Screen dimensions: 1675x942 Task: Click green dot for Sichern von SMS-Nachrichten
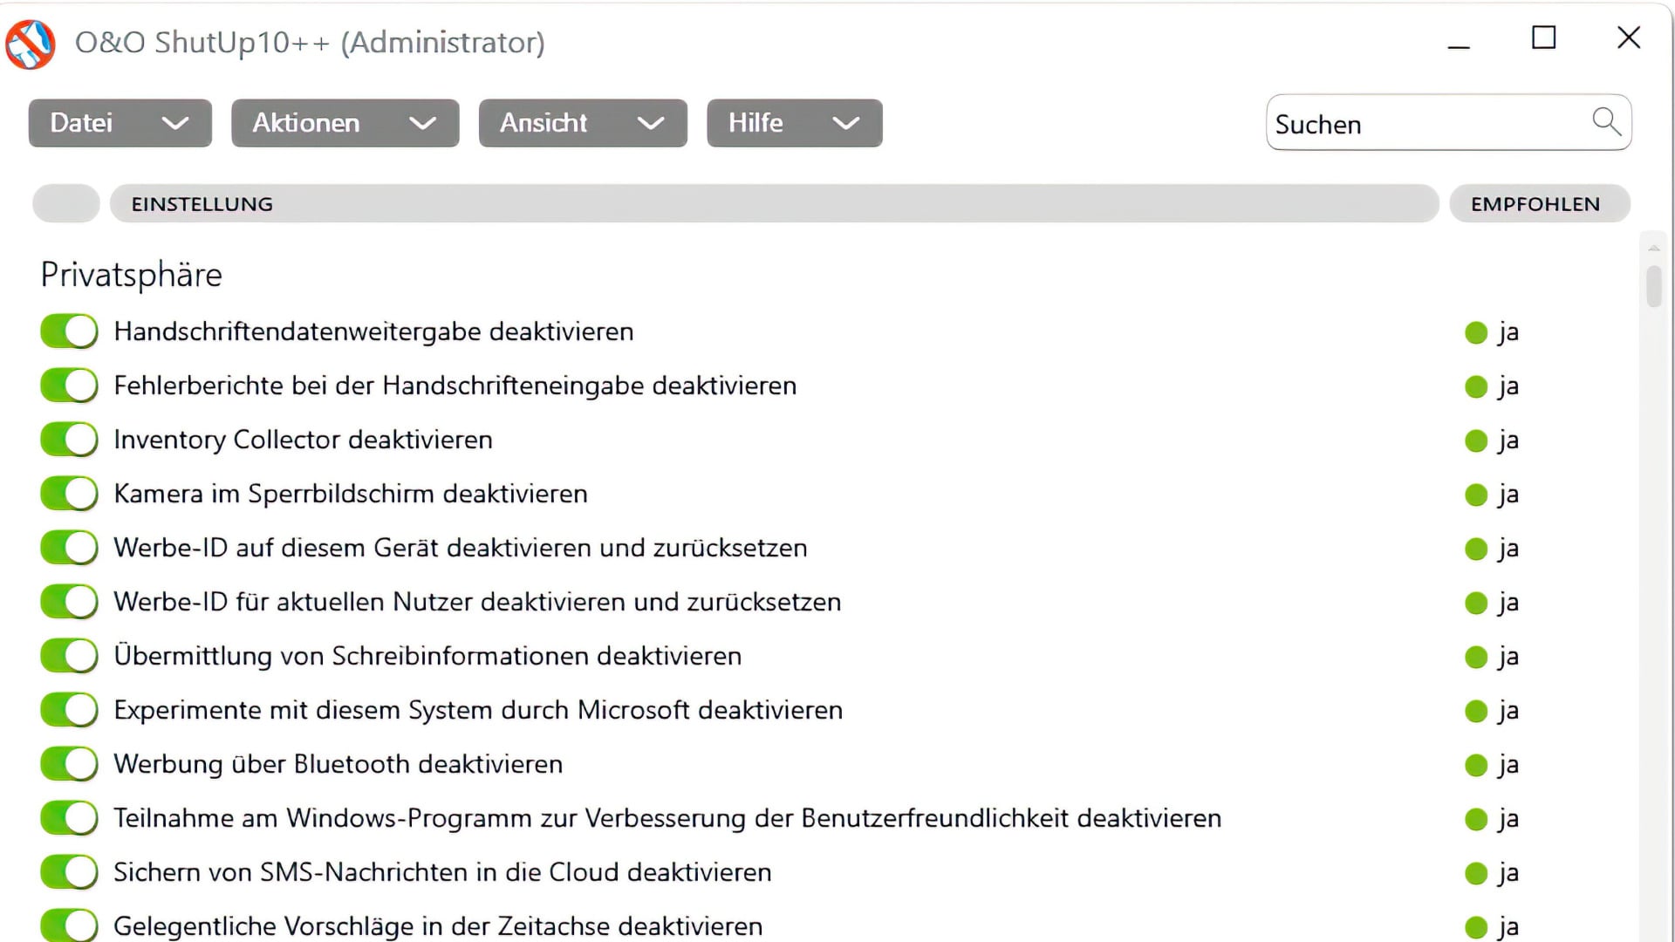1476,873
